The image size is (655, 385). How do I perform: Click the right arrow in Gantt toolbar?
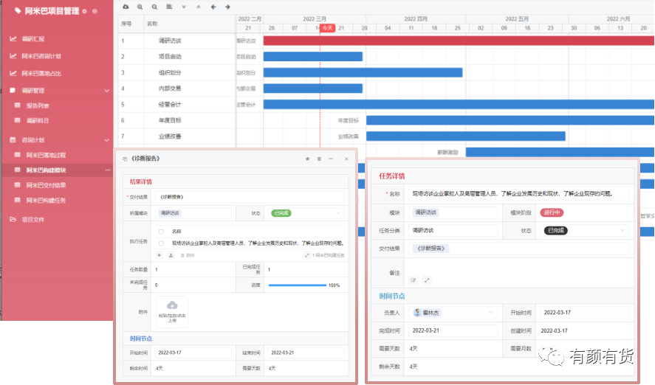pyautogui.click(x=227, y=7)
